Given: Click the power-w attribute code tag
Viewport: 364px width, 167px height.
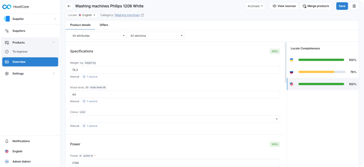Looking at the screenshot, I should pyautogui.click(x=88, y=156).
